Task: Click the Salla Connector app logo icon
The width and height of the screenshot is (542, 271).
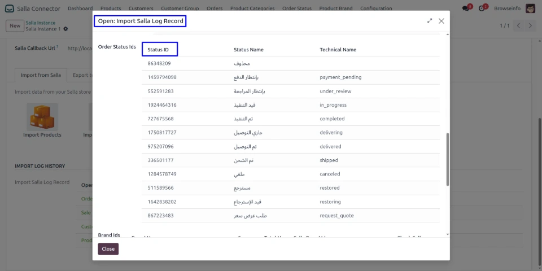Action: point(10,8)
